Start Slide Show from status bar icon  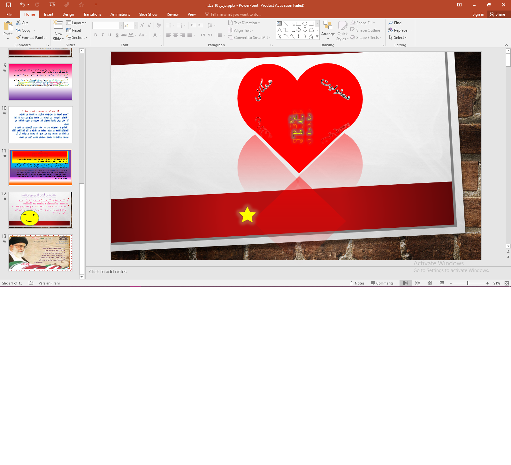(442, 283)
